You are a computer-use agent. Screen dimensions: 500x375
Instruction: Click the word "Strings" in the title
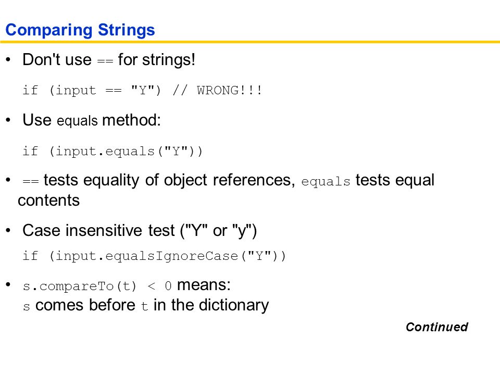[126, 31]
